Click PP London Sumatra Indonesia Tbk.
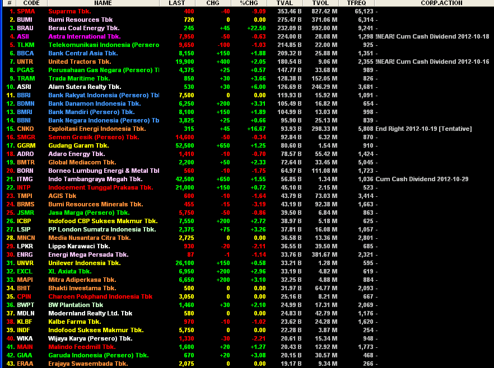Screen dimensions: 494x368 [102, 229]
